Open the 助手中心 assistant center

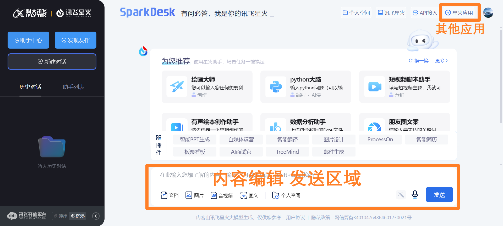(28, 40)
